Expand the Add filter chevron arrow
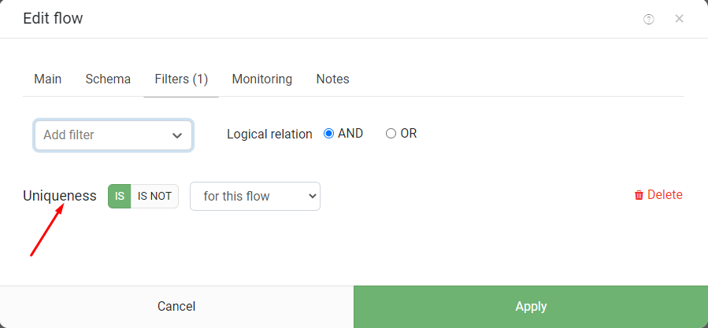Viewport: 708px width, 328px height. pyautogui.click(x=177, y=135)
